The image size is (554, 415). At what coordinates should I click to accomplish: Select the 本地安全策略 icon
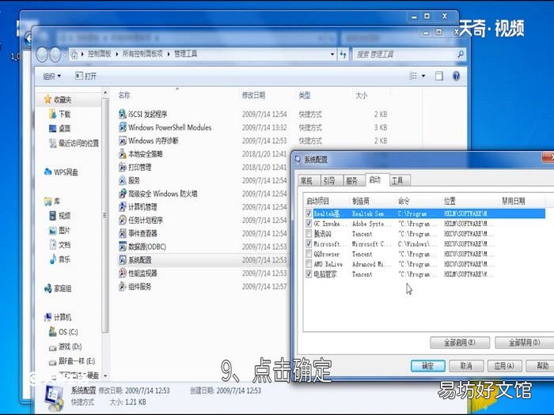122,154
